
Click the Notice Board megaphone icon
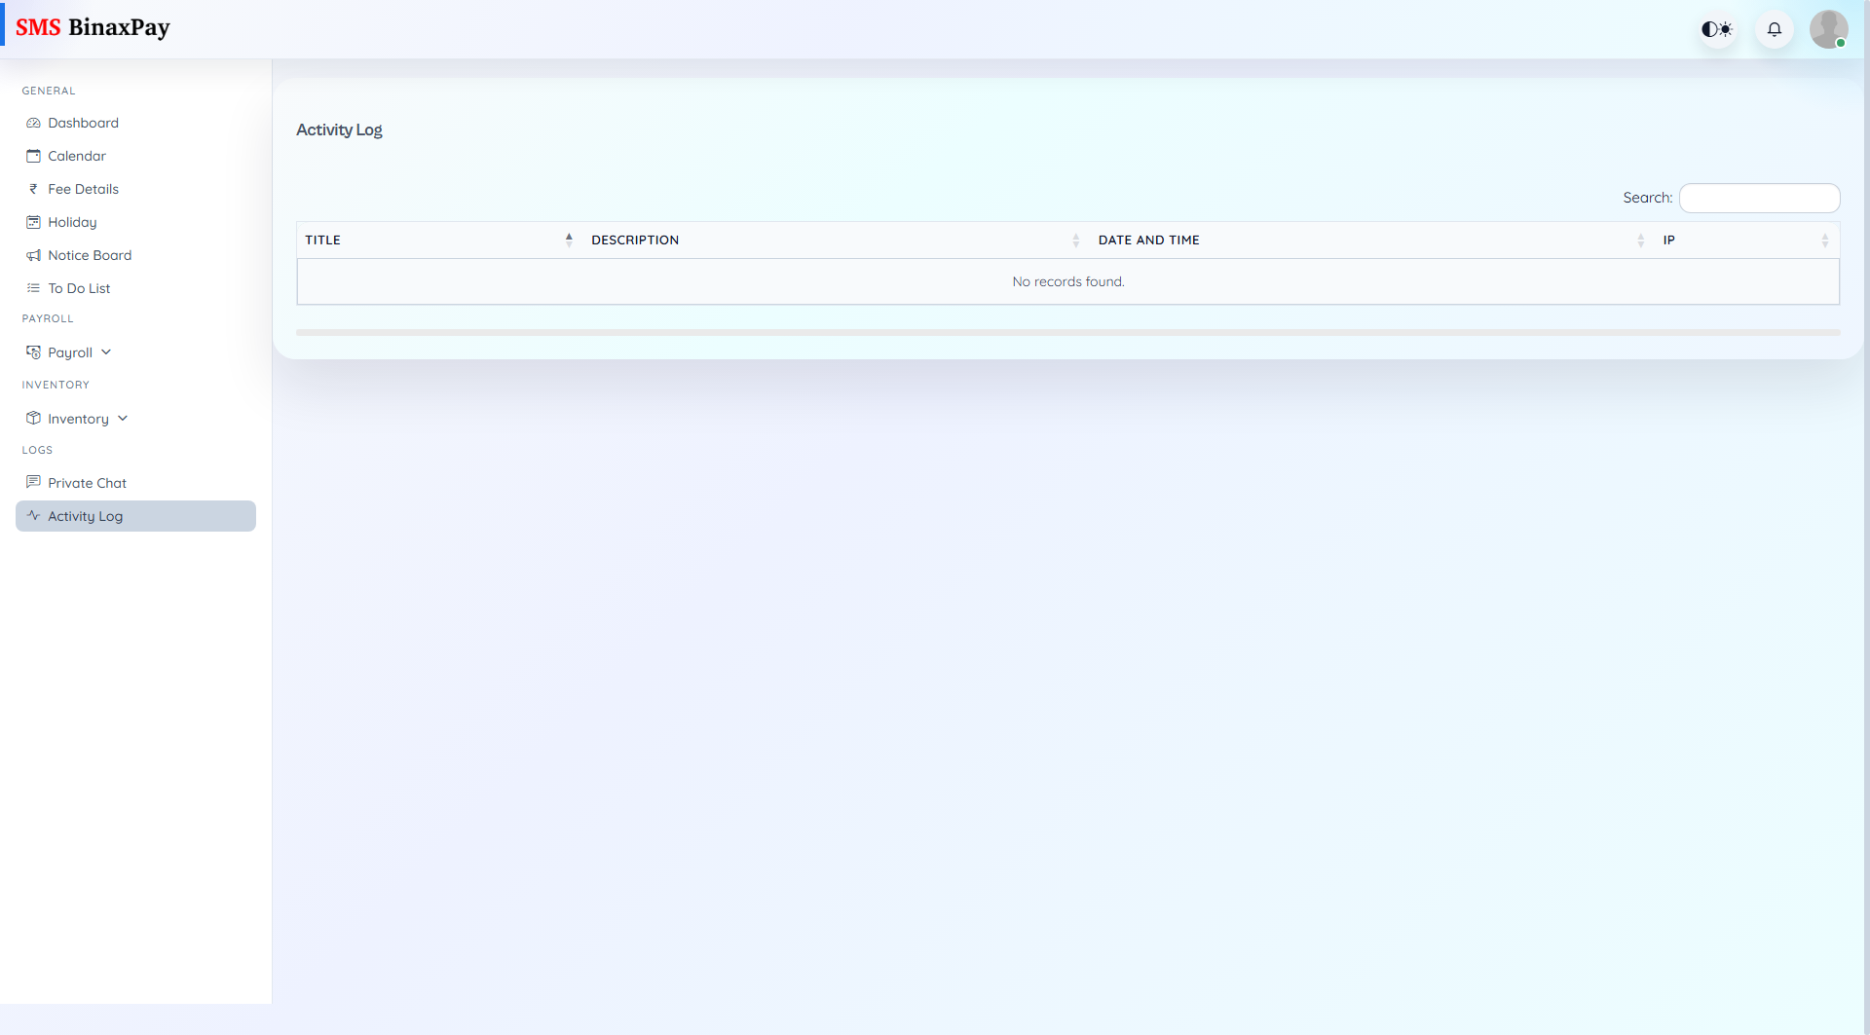(x=33, y=255)
